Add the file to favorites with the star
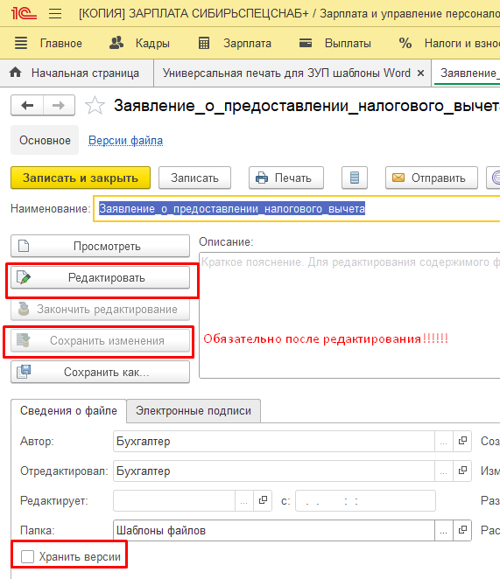 click(95, 106)
